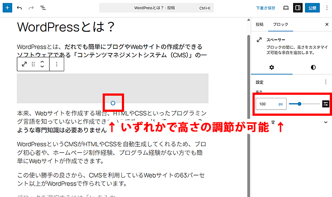332x197 pixels.
Task: Select the styles half-circle tab
Action: [x=313, y=67]
